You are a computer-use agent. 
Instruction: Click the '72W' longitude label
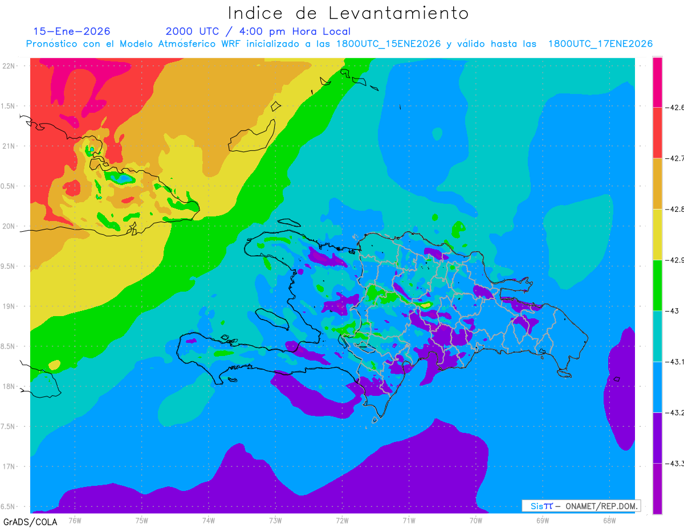(x=342, y=520)
